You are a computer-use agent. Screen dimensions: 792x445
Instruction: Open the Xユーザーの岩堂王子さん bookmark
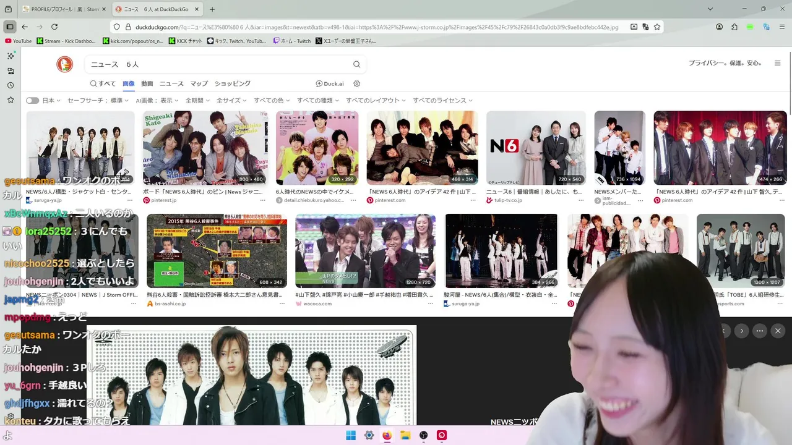[346, 41]
